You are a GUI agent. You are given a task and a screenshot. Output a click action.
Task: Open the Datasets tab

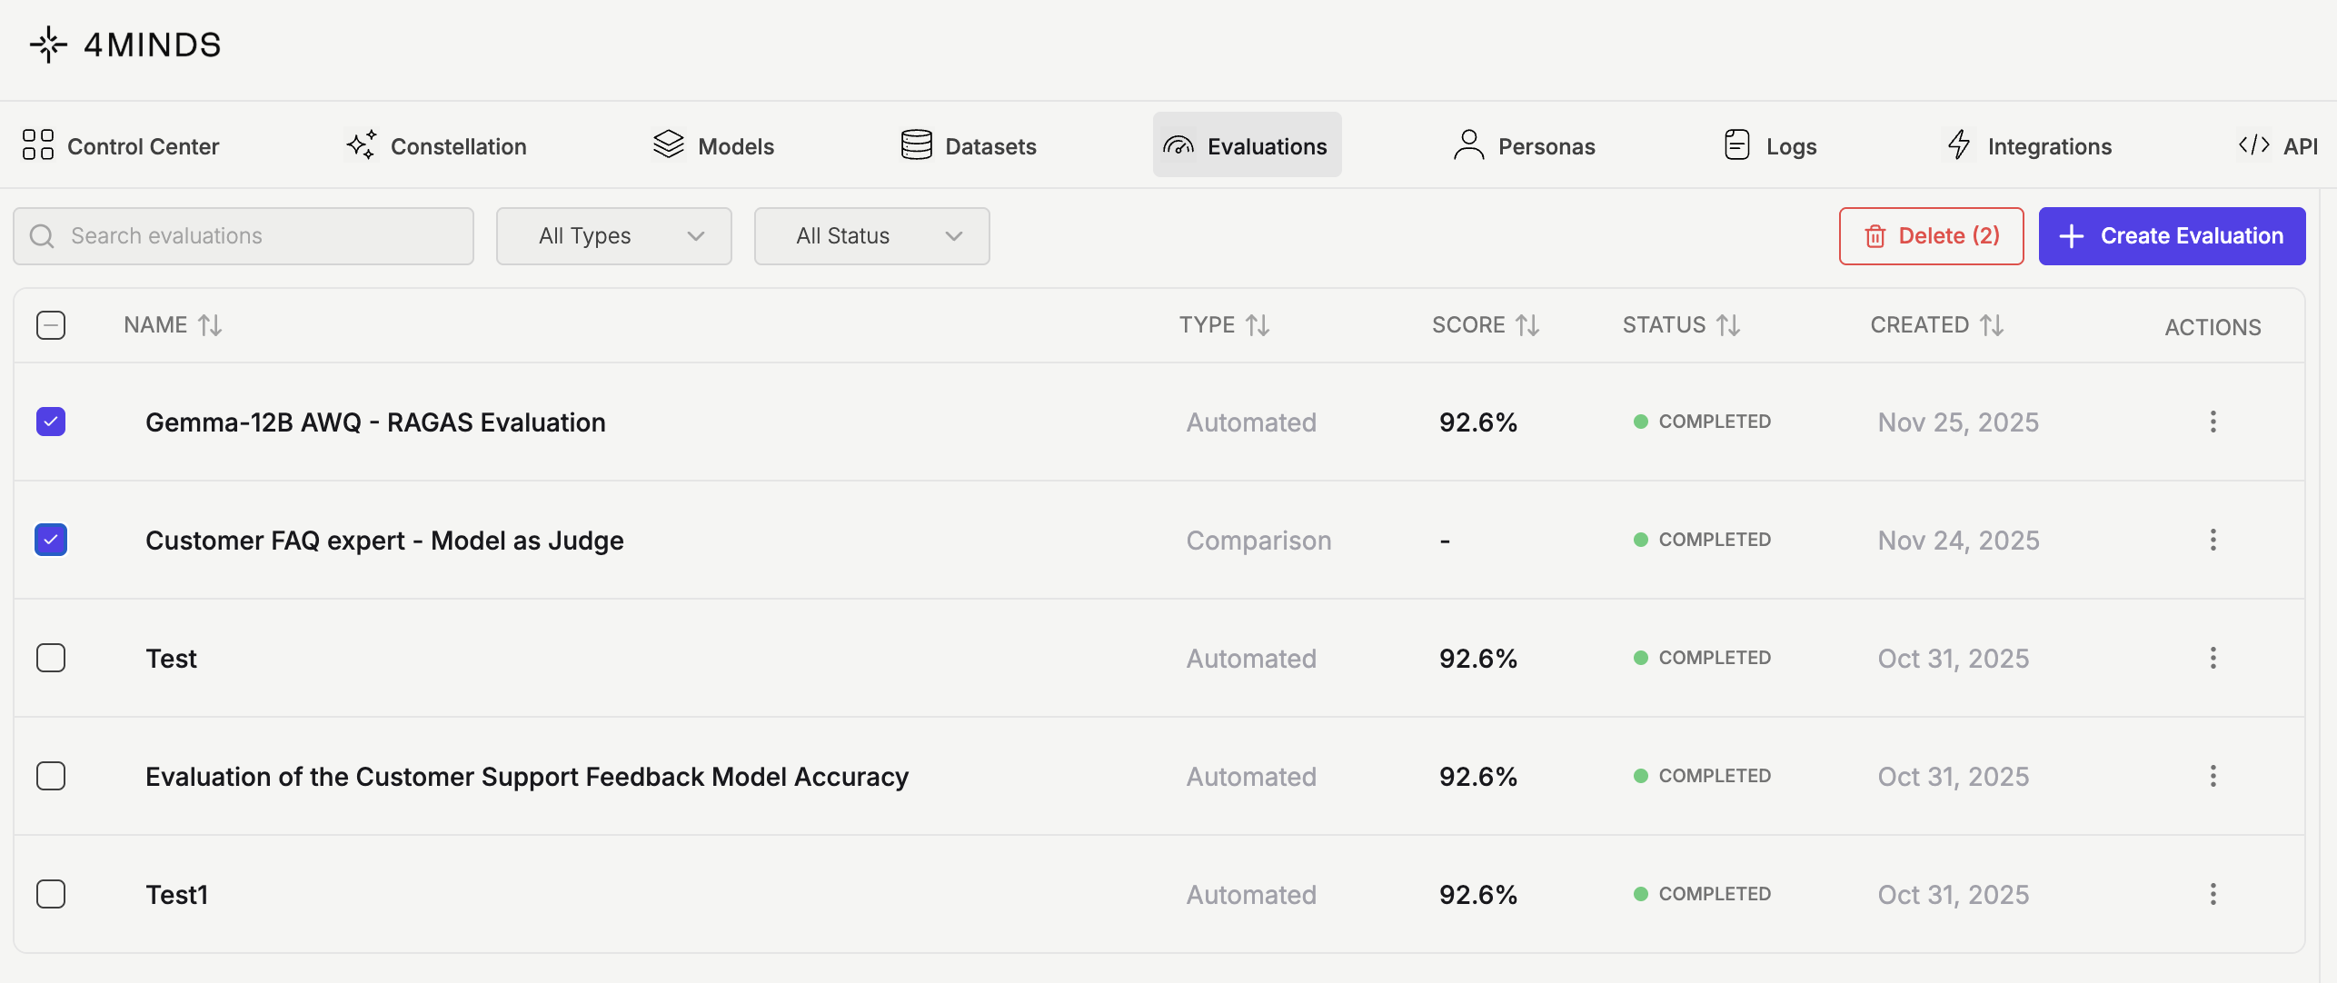tap(969, 145)
